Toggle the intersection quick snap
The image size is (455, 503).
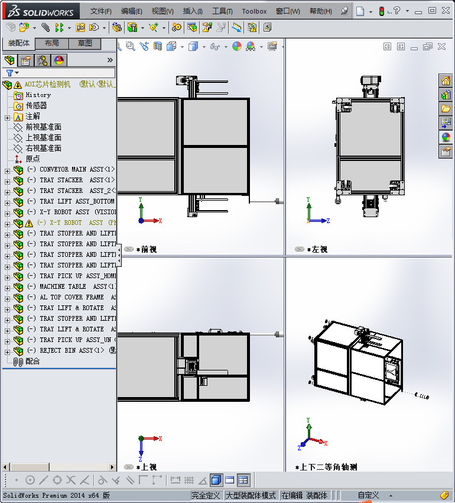click(71, 481)
